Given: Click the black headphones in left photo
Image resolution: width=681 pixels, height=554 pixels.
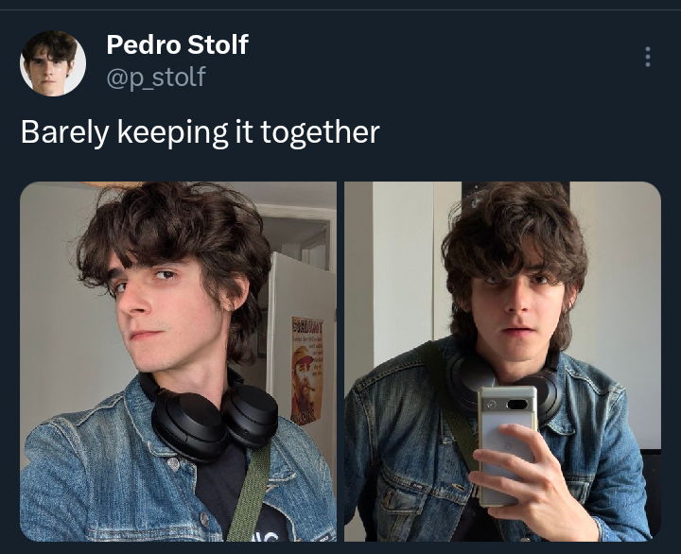Looking at the screenshot, I should [x=213, y=419].
